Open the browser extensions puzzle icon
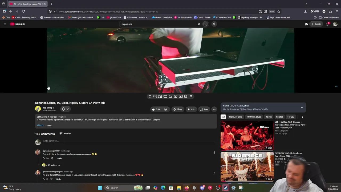Screen dimensions: 341x192 point(330,11)
